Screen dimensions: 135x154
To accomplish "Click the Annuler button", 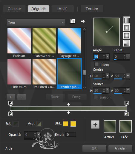I will (x=120, y=148).
